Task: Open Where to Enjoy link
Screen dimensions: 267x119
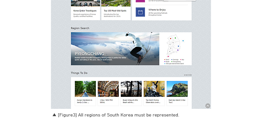Action: point(157,10)
